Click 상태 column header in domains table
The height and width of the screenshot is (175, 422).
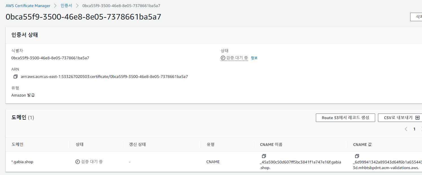tap(80, 145)
